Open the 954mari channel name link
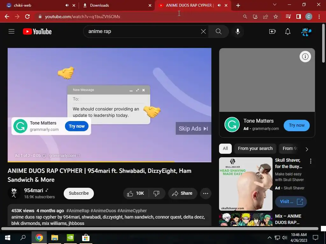 33,191
